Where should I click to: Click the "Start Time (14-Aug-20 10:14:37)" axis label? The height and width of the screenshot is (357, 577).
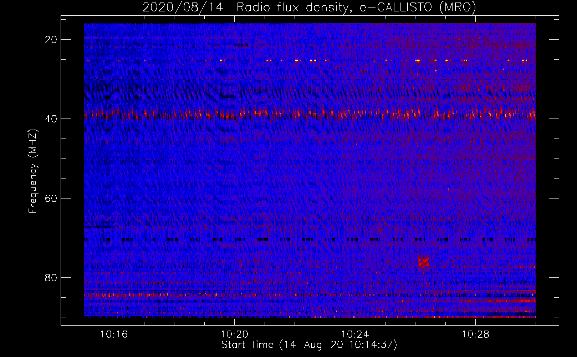pos(309,345)
